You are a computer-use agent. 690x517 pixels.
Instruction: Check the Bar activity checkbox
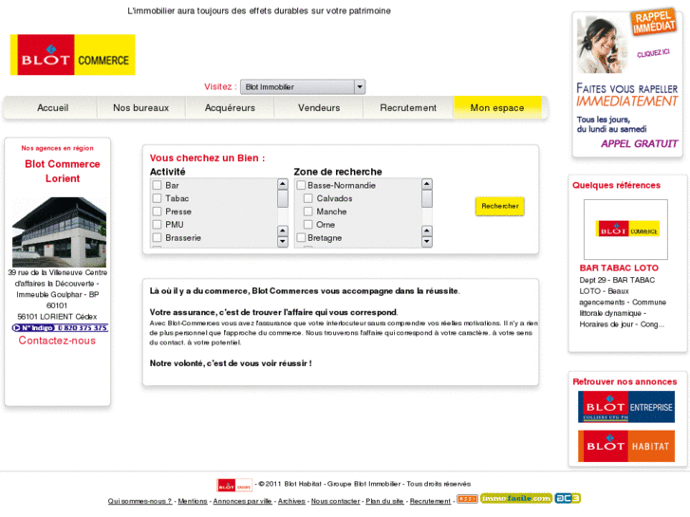158,185
